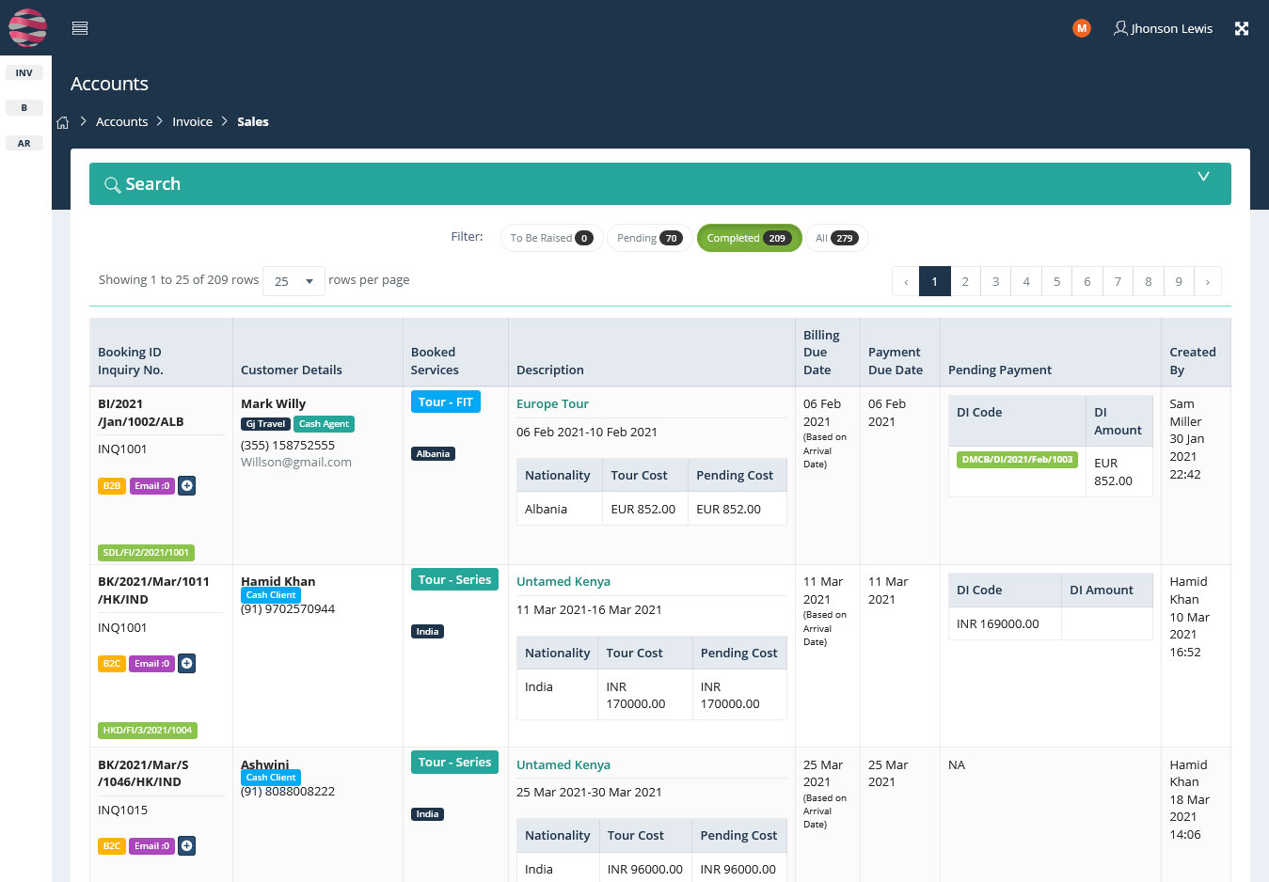The width and height of the screenshot is (1269, 882).
Task: Open Untamed Kenya link dated 11 Mar 2021
Action: pyautogui.click(x=563, y=582)
